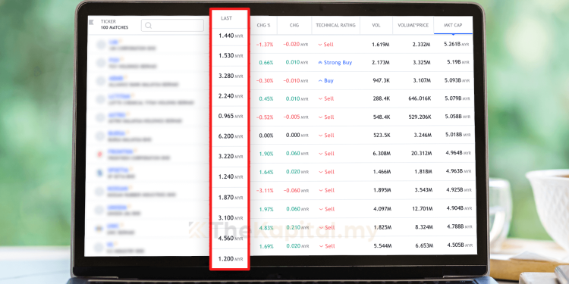
Task: Sort by the CHG % column header
Action: click(x=263, y=25)
